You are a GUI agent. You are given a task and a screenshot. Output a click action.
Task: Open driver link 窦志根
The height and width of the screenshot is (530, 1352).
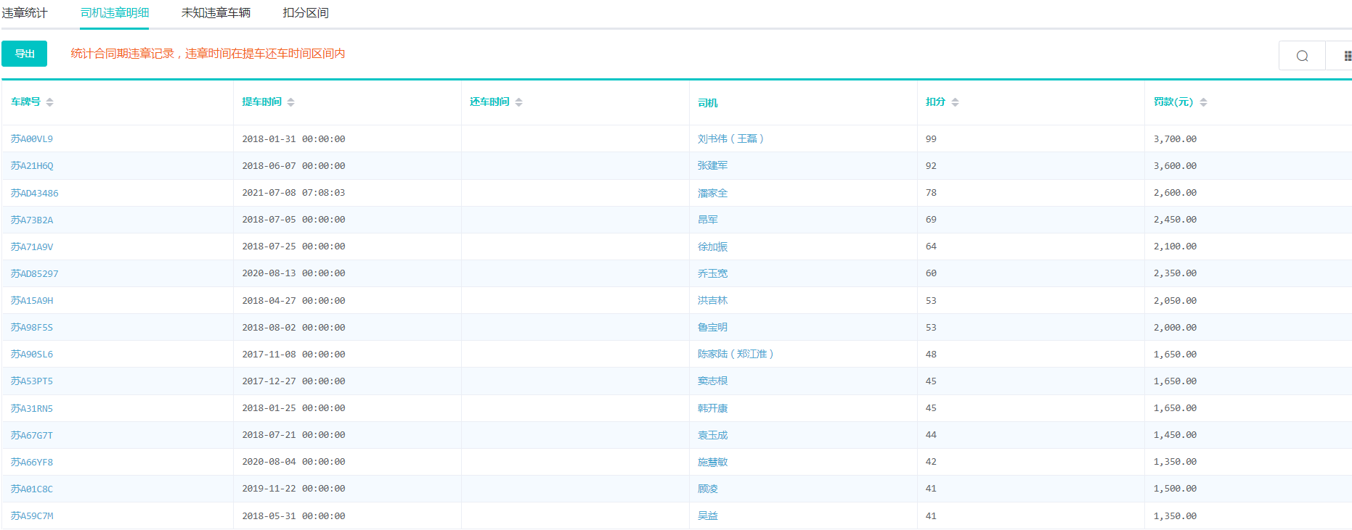pos(712,381)
